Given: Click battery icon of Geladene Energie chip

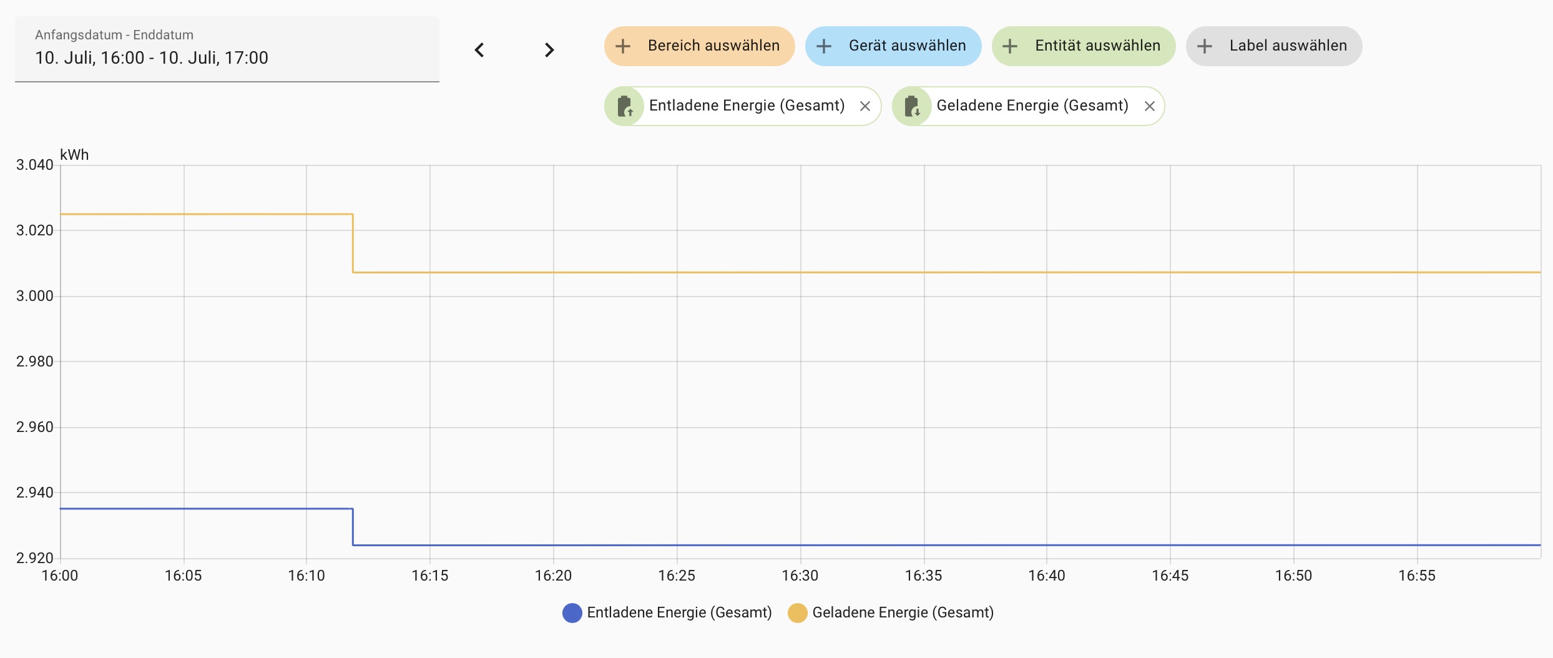Looking at the screenshot, I should click(912, 106).
